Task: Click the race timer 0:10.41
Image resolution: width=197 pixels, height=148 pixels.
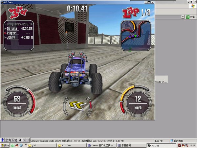Action: (77, 9)
